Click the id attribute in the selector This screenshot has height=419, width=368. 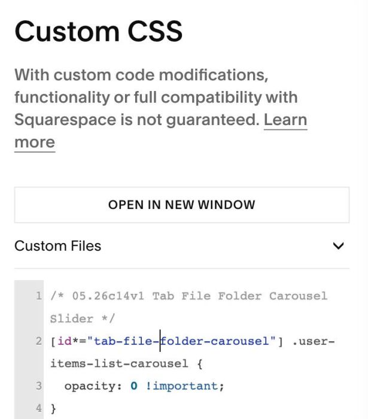pos(65,341)
